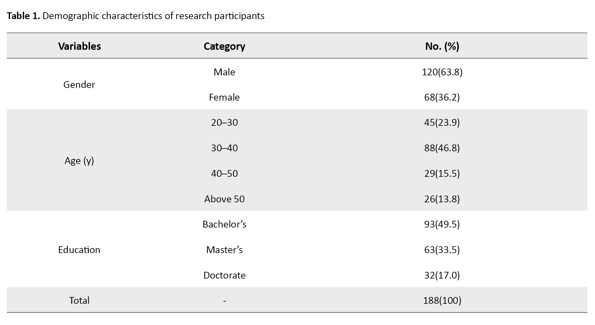Click the Total row label
This screenshot has height=325, width=595.
[79, 300]
